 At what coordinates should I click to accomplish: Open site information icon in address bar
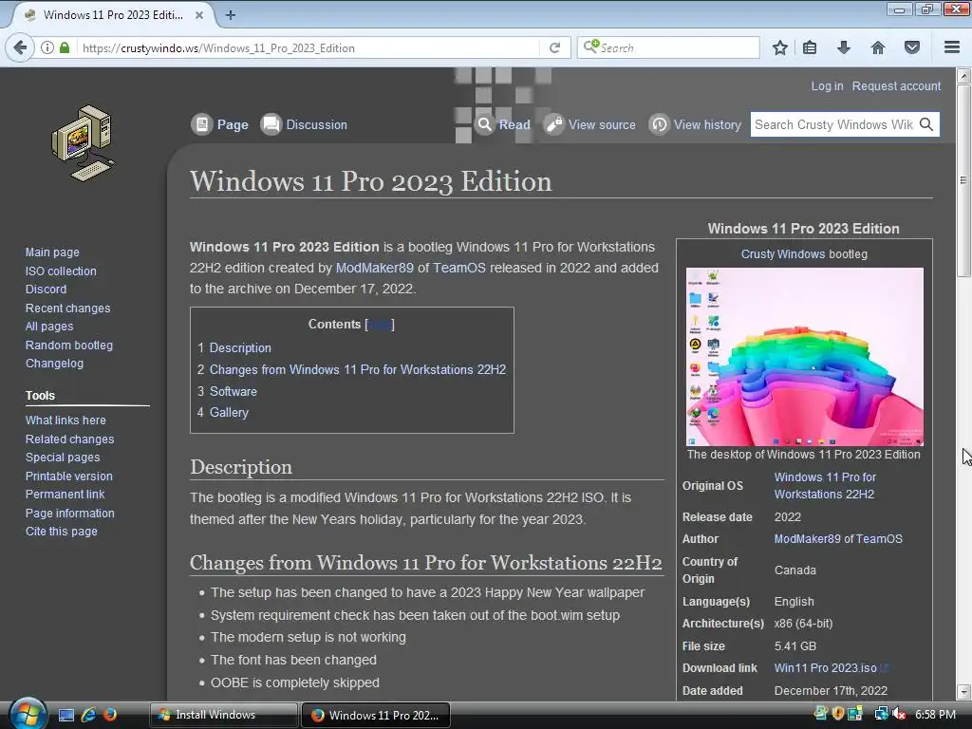[47, 47]
